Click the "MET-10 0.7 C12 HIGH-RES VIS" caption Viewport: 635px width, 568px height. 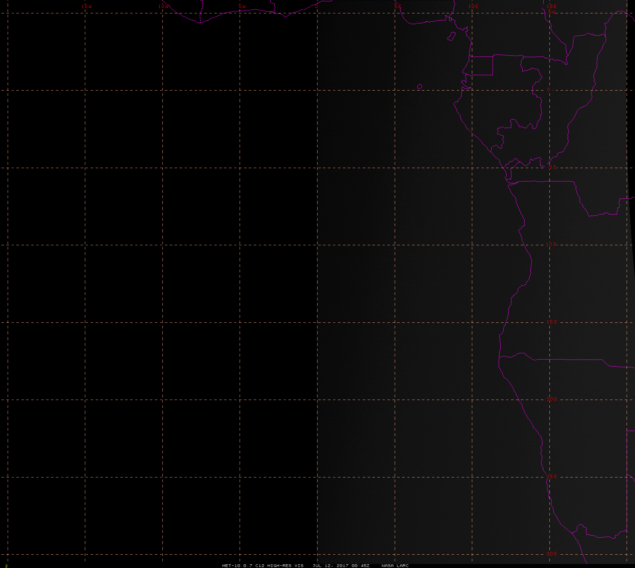click(263, 565)
